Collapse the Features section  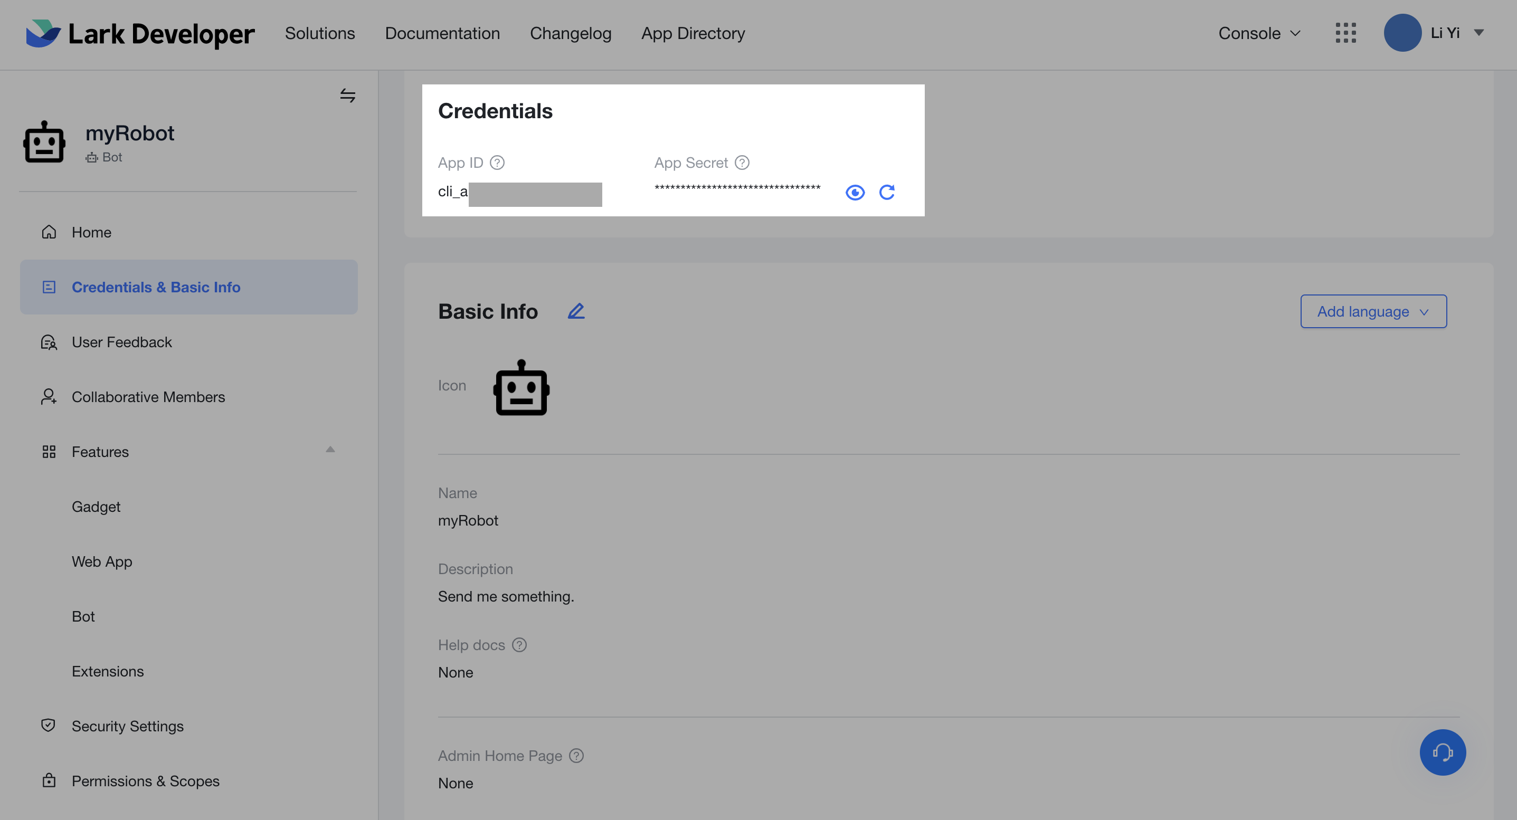click(x=330, y=449)
